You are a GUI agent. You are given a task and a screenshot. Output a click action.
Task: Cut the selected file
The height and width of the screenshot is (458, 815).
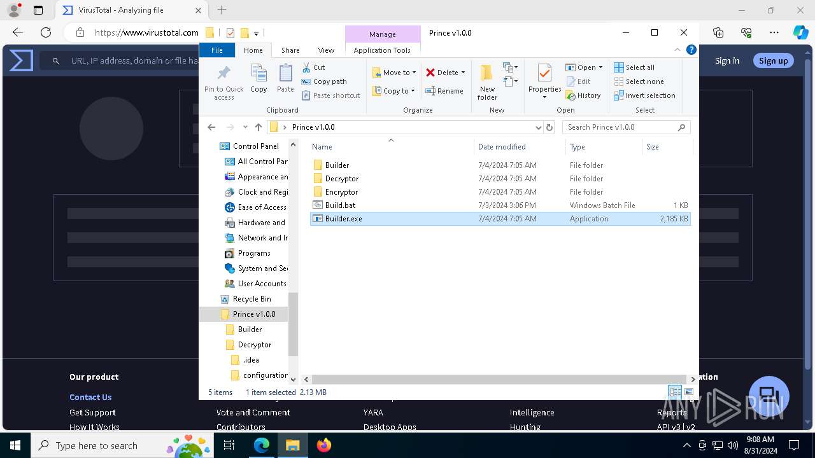click(313, 67)
